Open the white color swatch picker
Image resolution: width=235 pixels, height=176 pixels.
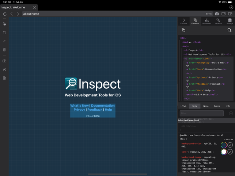tap(224, 152)
